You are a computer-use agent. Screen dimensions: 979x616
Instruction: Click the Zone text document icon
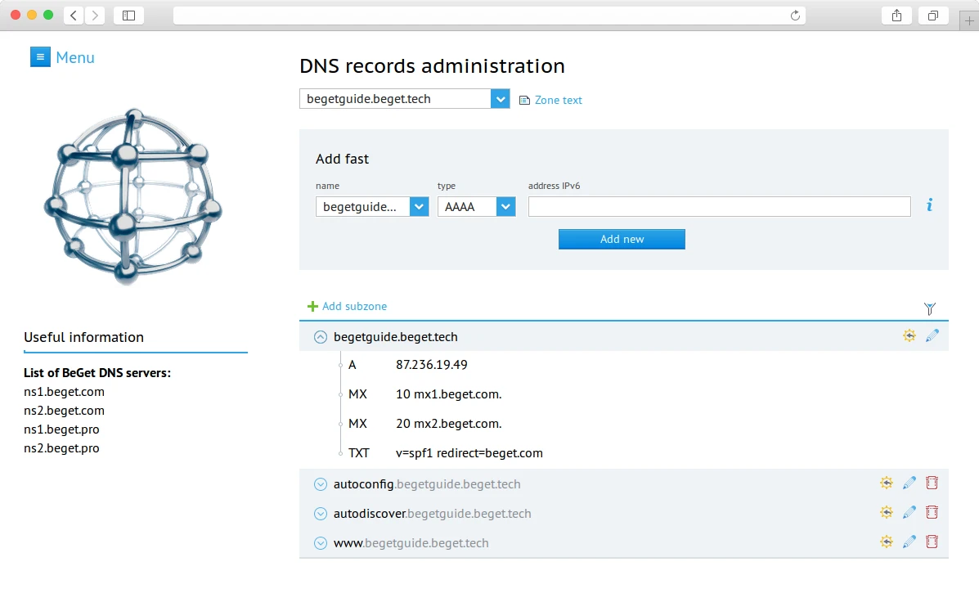pyautogui.click(x=524, y=99)
